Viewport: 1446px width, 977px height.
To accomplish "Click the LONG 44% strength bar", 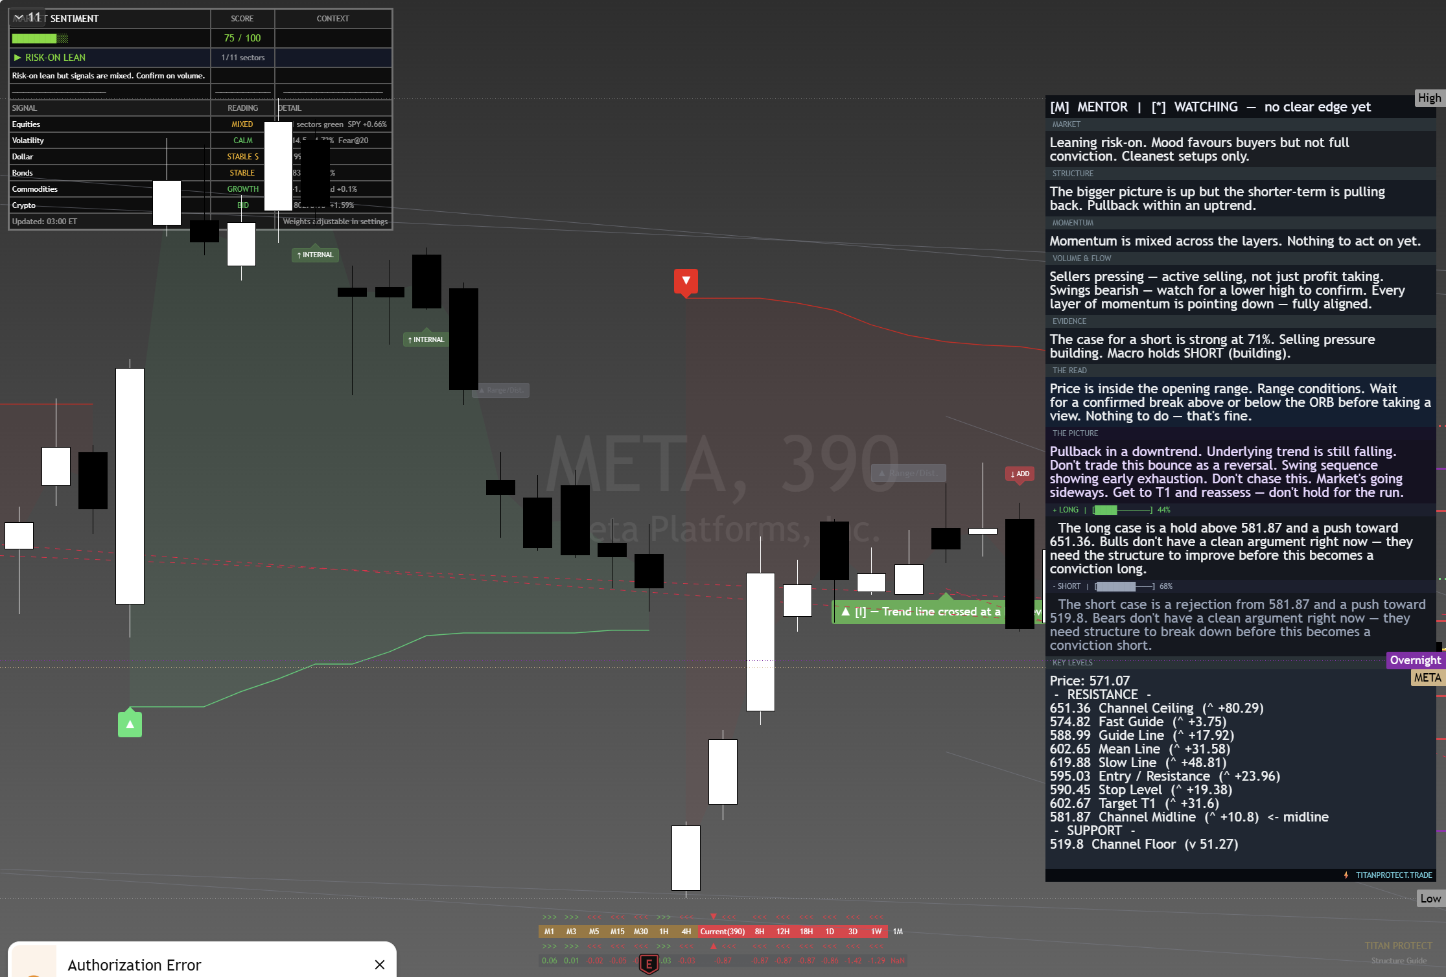I will point(1123,510).
